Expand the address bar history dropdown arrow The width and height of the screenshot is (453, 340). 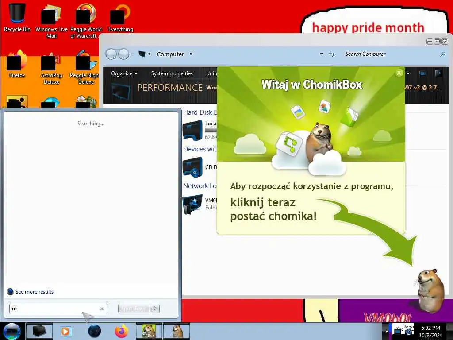pyautogui.click(x=322, y=54)
